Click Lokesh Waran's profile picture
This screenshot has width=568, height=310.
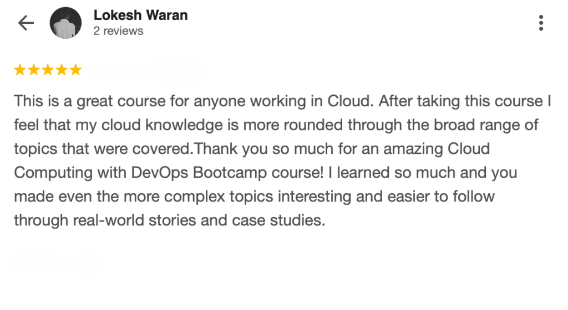(66, 23)
